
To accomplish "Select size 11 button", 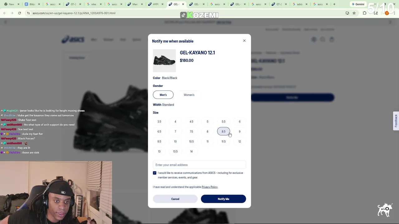I will pyautogui.click(x=207, y=142).
